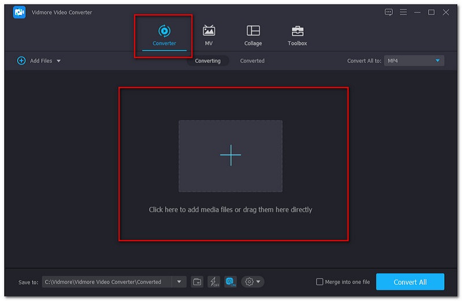Click the large plus box to add media

230,156
